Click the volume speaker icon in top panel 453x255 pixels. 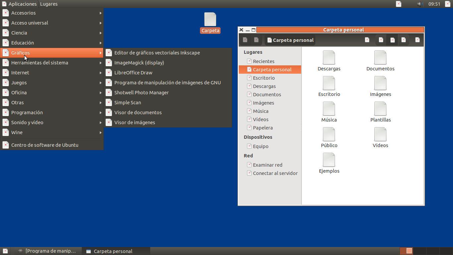(420, 4)
